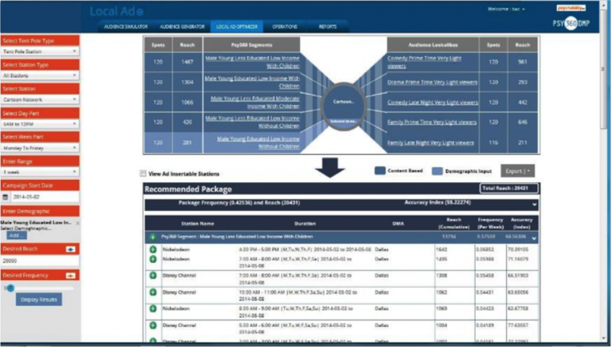Enable View Ad Insertable Stations checkbox
The height and width of the screenshot is (347, 616).
click(x=143, y=173)
